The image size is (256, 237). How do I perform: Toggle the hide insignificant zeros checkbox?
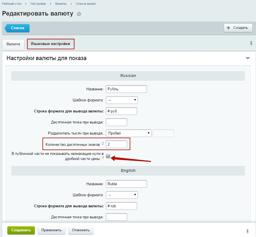(108, 156)
